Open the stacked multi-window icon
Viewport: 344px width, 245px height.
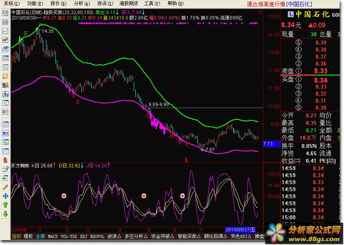pyautogui.click(x=5, y=50)
